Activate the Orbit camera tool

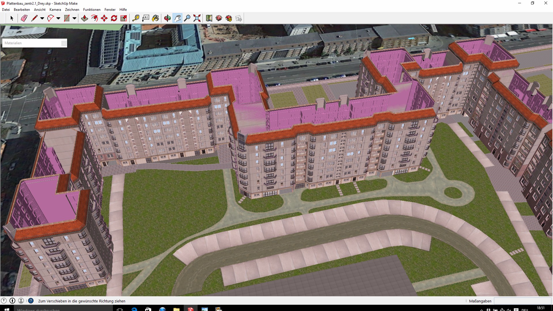pos(167,18)
